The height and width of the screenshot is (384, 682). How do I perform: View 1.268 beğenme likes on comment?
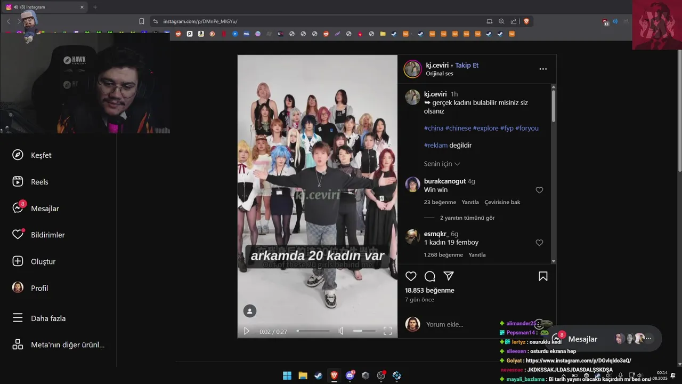[443, 255]
